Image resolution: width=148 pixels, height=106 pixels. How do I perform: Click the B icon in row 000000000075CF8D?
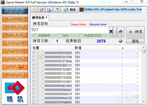[x=38, y=77]
